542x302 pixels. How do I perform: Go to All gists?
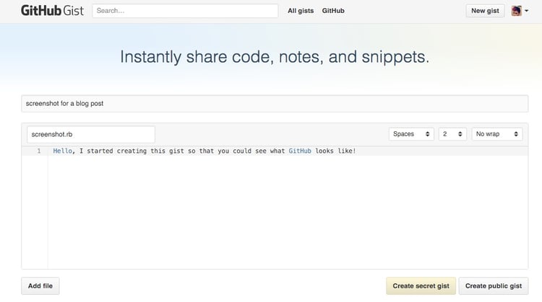coord(301,11)
